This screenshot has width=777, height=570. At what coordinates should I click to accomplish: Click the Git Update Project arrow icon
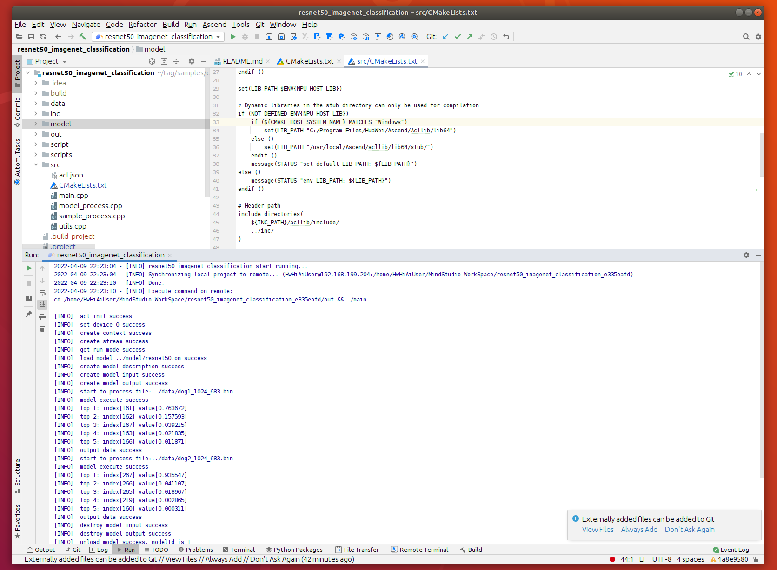point(445,37)
